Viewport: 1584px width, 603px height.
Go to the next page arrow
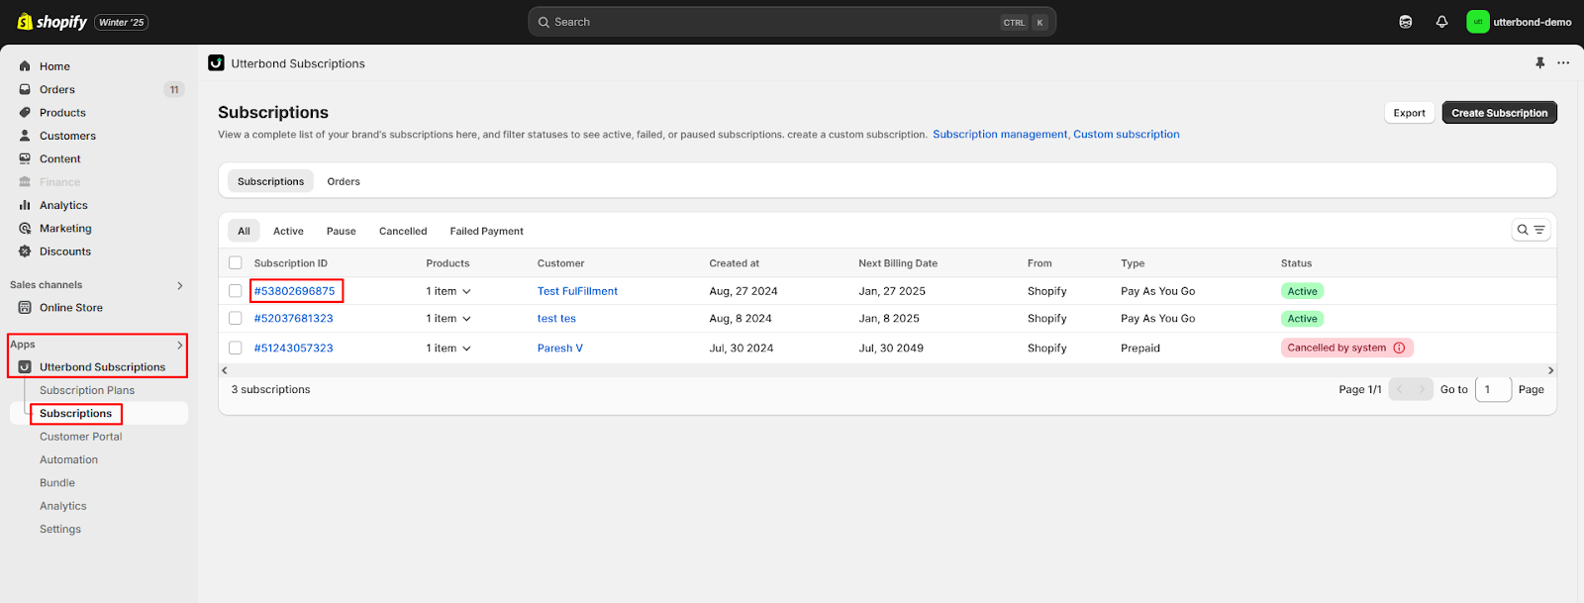pyautogui.click(x=1423, y=389)
